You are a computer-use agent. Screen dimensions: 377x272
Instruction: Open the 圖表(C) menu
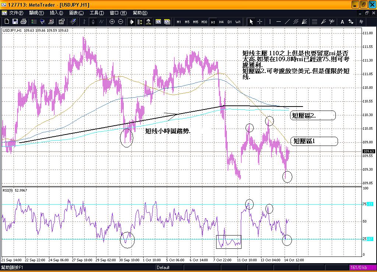coord(77,13)
